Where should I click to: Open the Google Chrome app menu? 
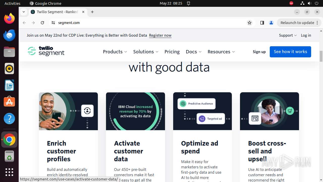45,3
